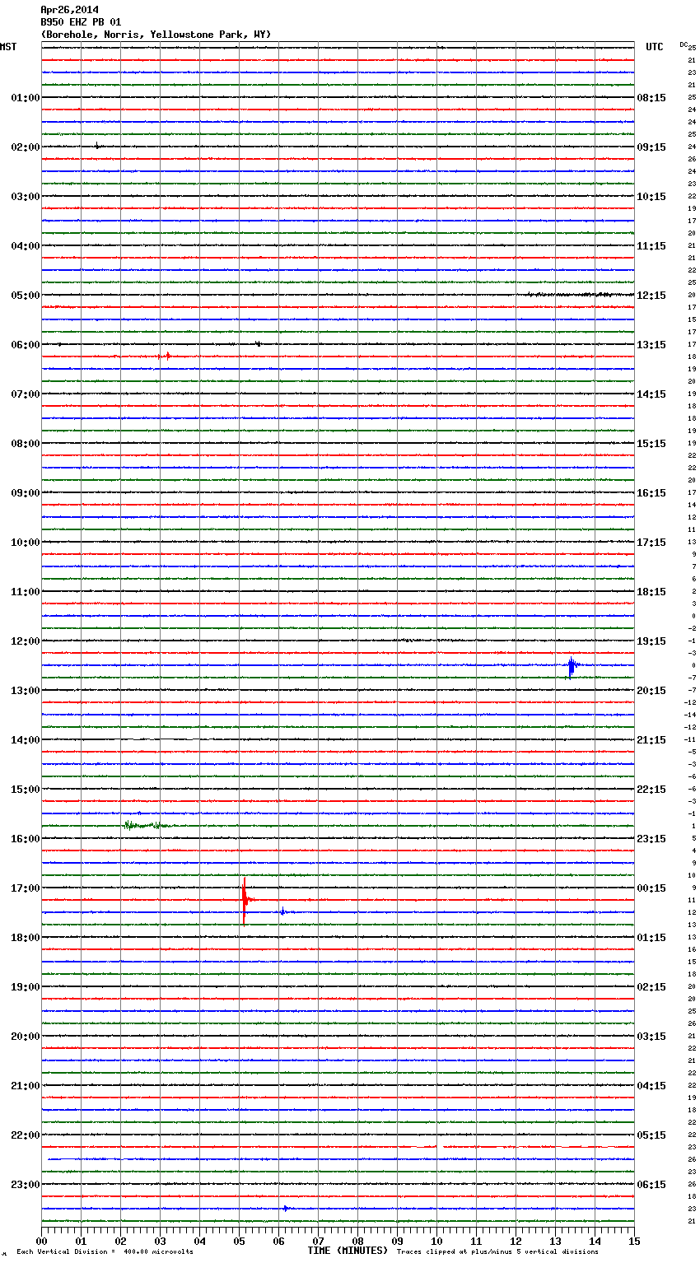Image resolution: width=700 pixels, height=1263 pixels.
Task: Click the UTC time zone label
Action: click(654, 47)
